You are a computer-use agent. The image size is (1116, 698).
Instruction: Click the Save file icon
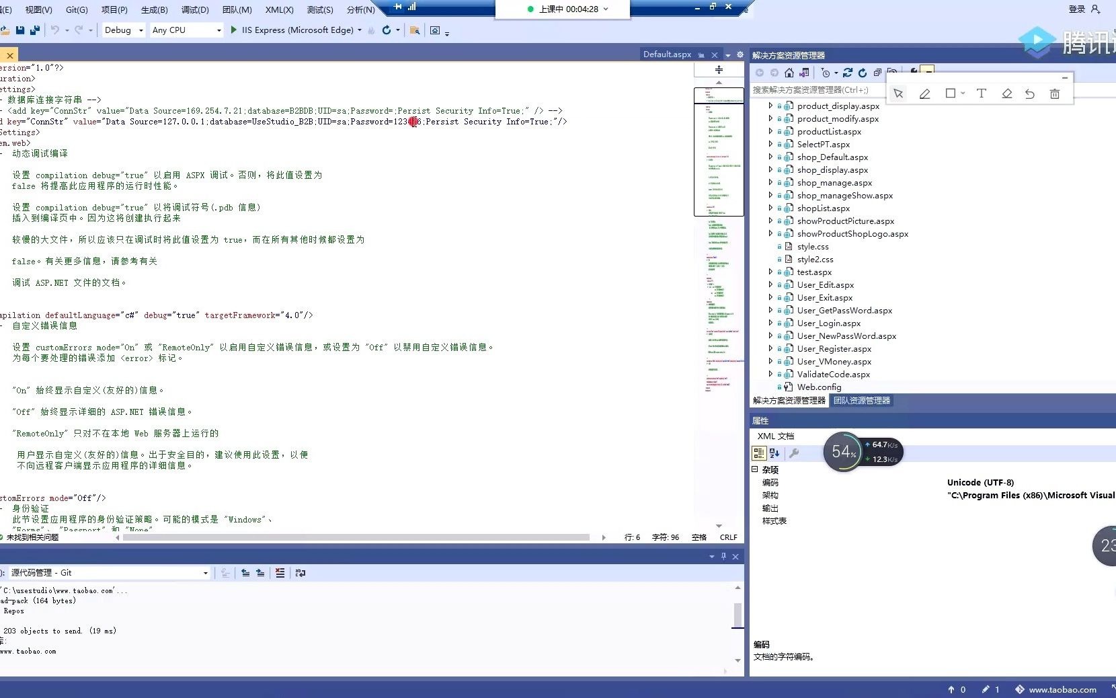[x=19, y=30]
